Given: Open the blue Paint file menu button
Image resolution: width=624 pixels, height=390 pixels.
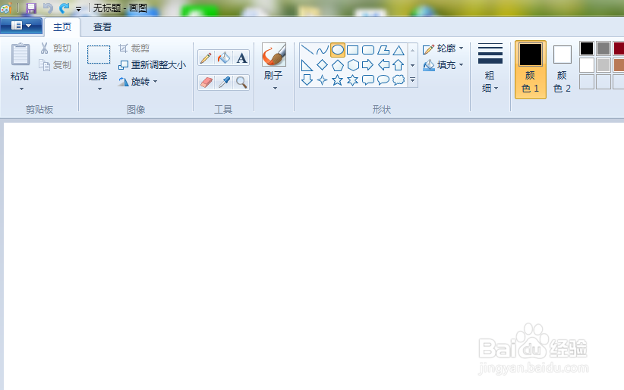Looking at the screenshot, I should 21,26.
